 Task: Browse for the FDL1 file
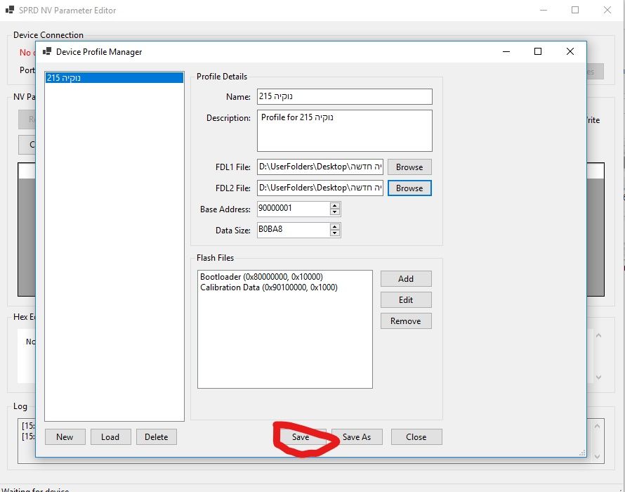409,167
